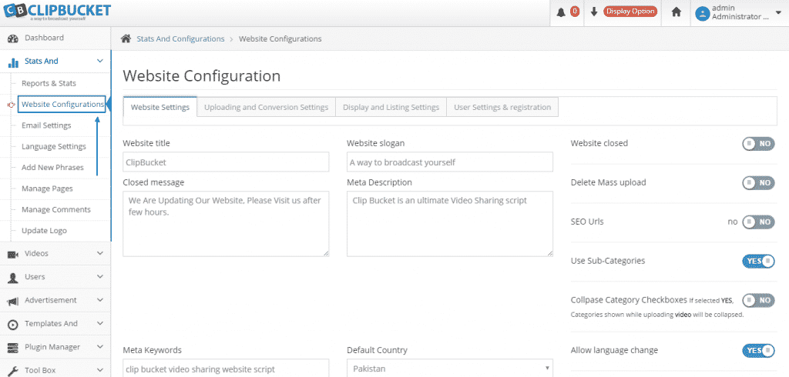Toggle Collpase Category Checkboxes switch
The image size is (789, 377).
click(758, 301)
